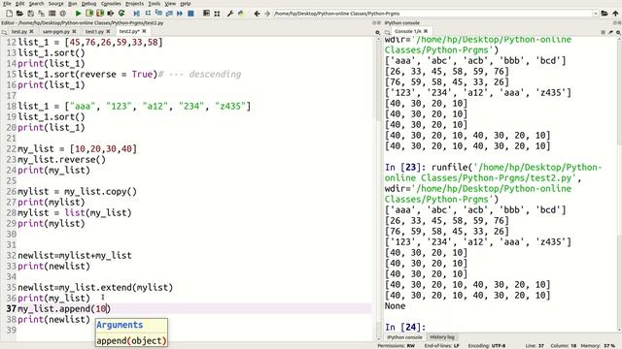Viewport: 622px width, 349px height.
Task: Open the Run menu
Action: point(73,4)
